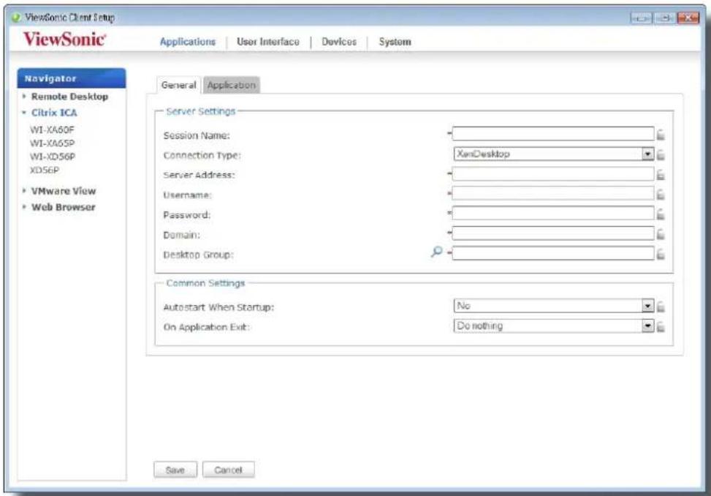
Task: Click the lock icon beside Server Address
Action: pos(661,175)
